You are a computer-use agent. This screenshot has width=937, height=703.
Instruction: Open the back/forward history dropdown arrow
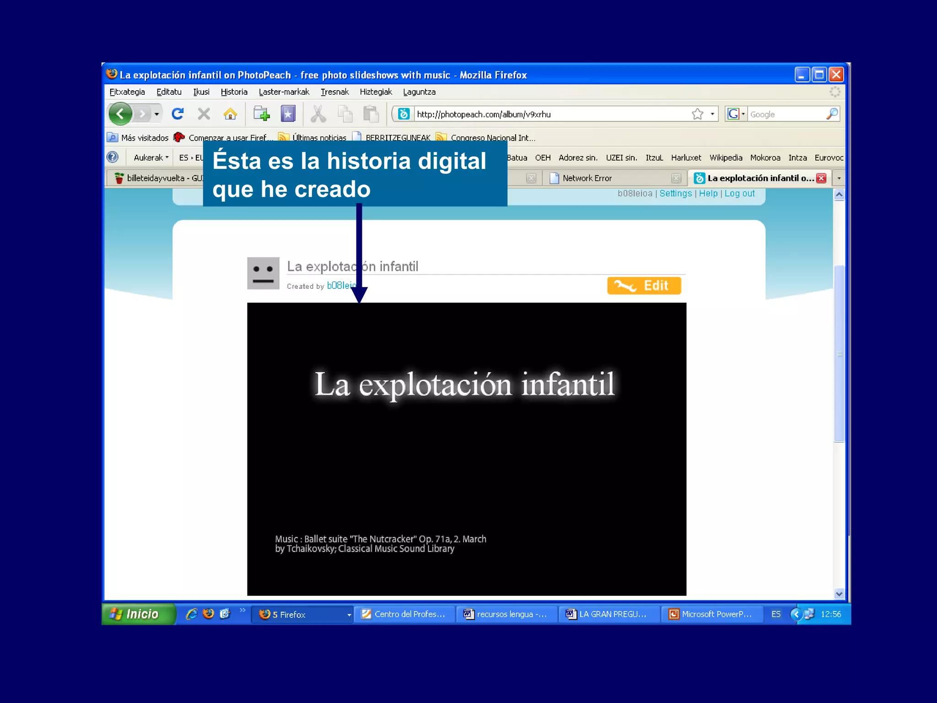click(x=157, y=114)
